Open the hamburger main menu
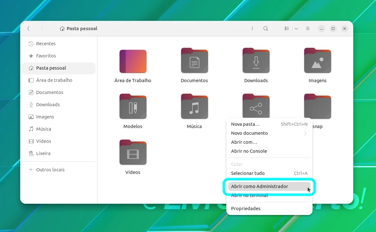The width and height of the screenshot is (376, 232). pyautogui.click(x=308, y=29)
